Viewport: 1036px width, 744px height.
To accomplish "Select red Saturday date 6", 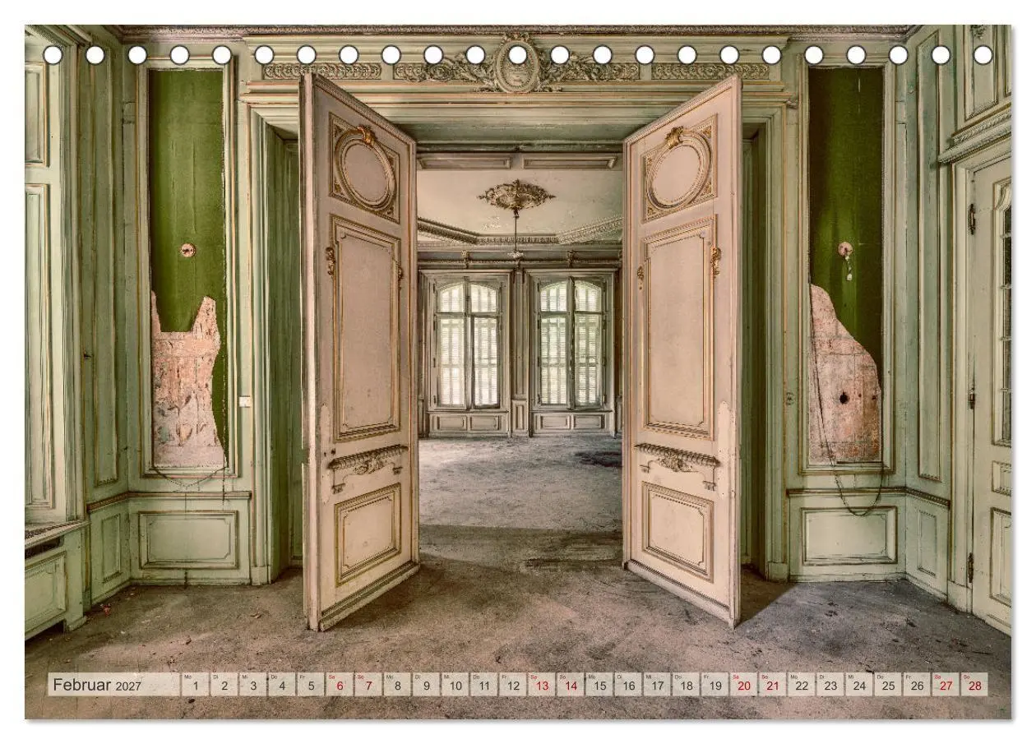I will pos(339,685).
